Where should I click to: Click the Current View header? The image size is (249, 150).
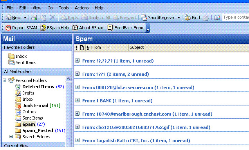click(33, 145)
